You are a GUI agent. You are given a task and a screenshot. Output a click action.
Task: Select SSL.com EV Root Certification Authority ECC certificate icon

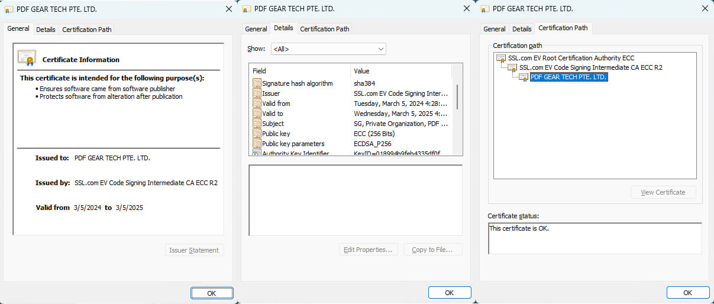501,58
